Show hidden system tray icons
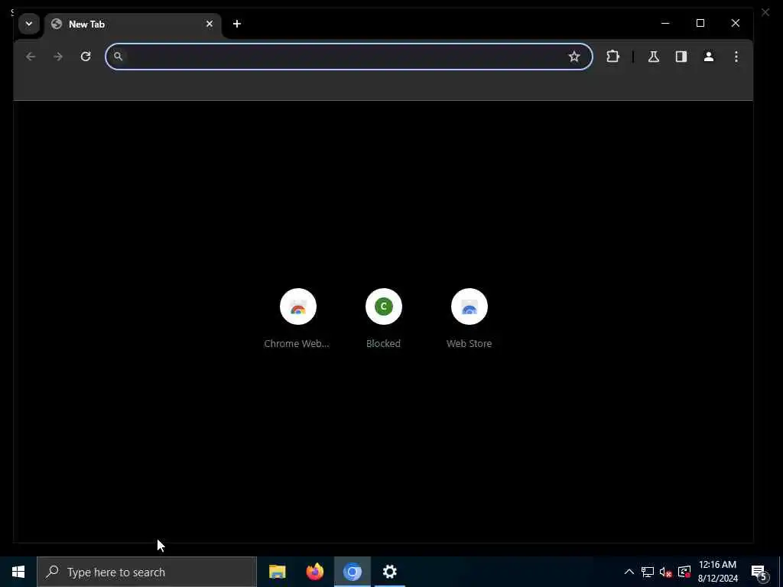This screenshot has width=783, height=587. pos(629,572)
